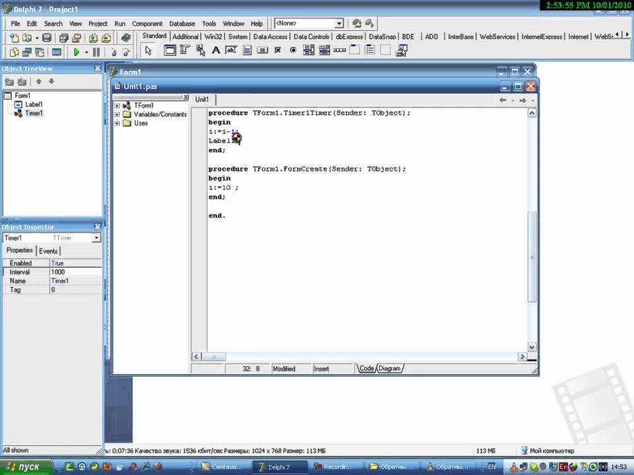Select the Label component (A icon)

[x=216, y=50]
